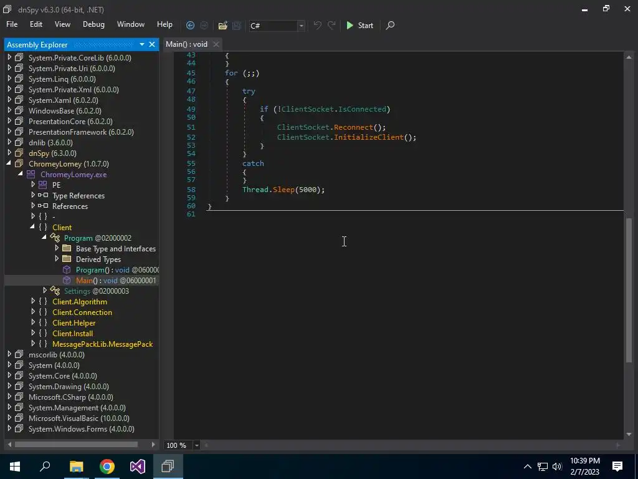Screen dimensions: 638x479
Task: Click InitializeClient in the code editor
Action: coord(369,137)
